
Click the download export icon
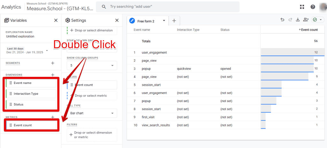(x=298, y=19)
